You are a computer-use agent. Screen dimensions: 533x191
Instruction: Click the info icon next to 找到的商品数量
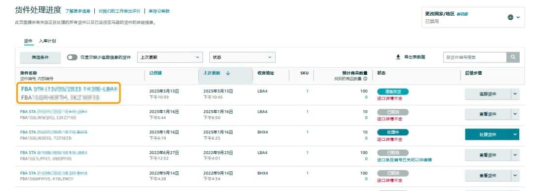[x=365, y=79]
